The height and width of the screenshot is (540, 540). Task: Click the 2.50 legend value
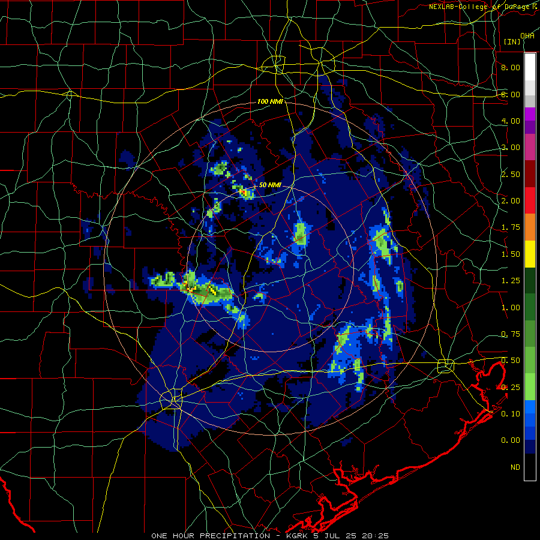coord(511,174)
